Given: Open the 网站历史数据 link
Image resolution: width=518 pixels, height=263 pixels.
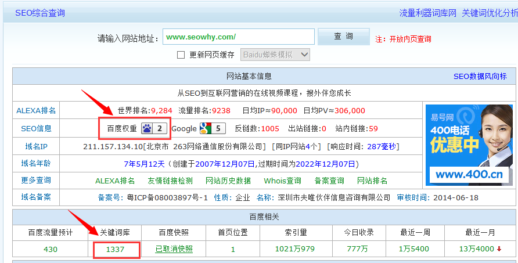Looking at the screenshot, I should (x=228, y=181).
